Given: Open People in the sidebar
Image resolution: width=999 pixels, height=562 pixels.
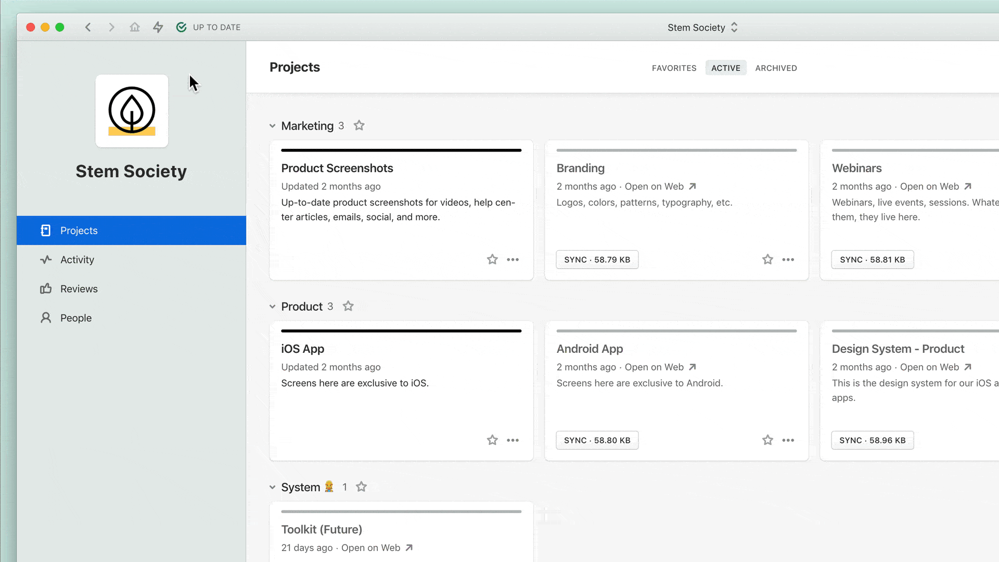Looking at the screenshot, I should [131, 318].
